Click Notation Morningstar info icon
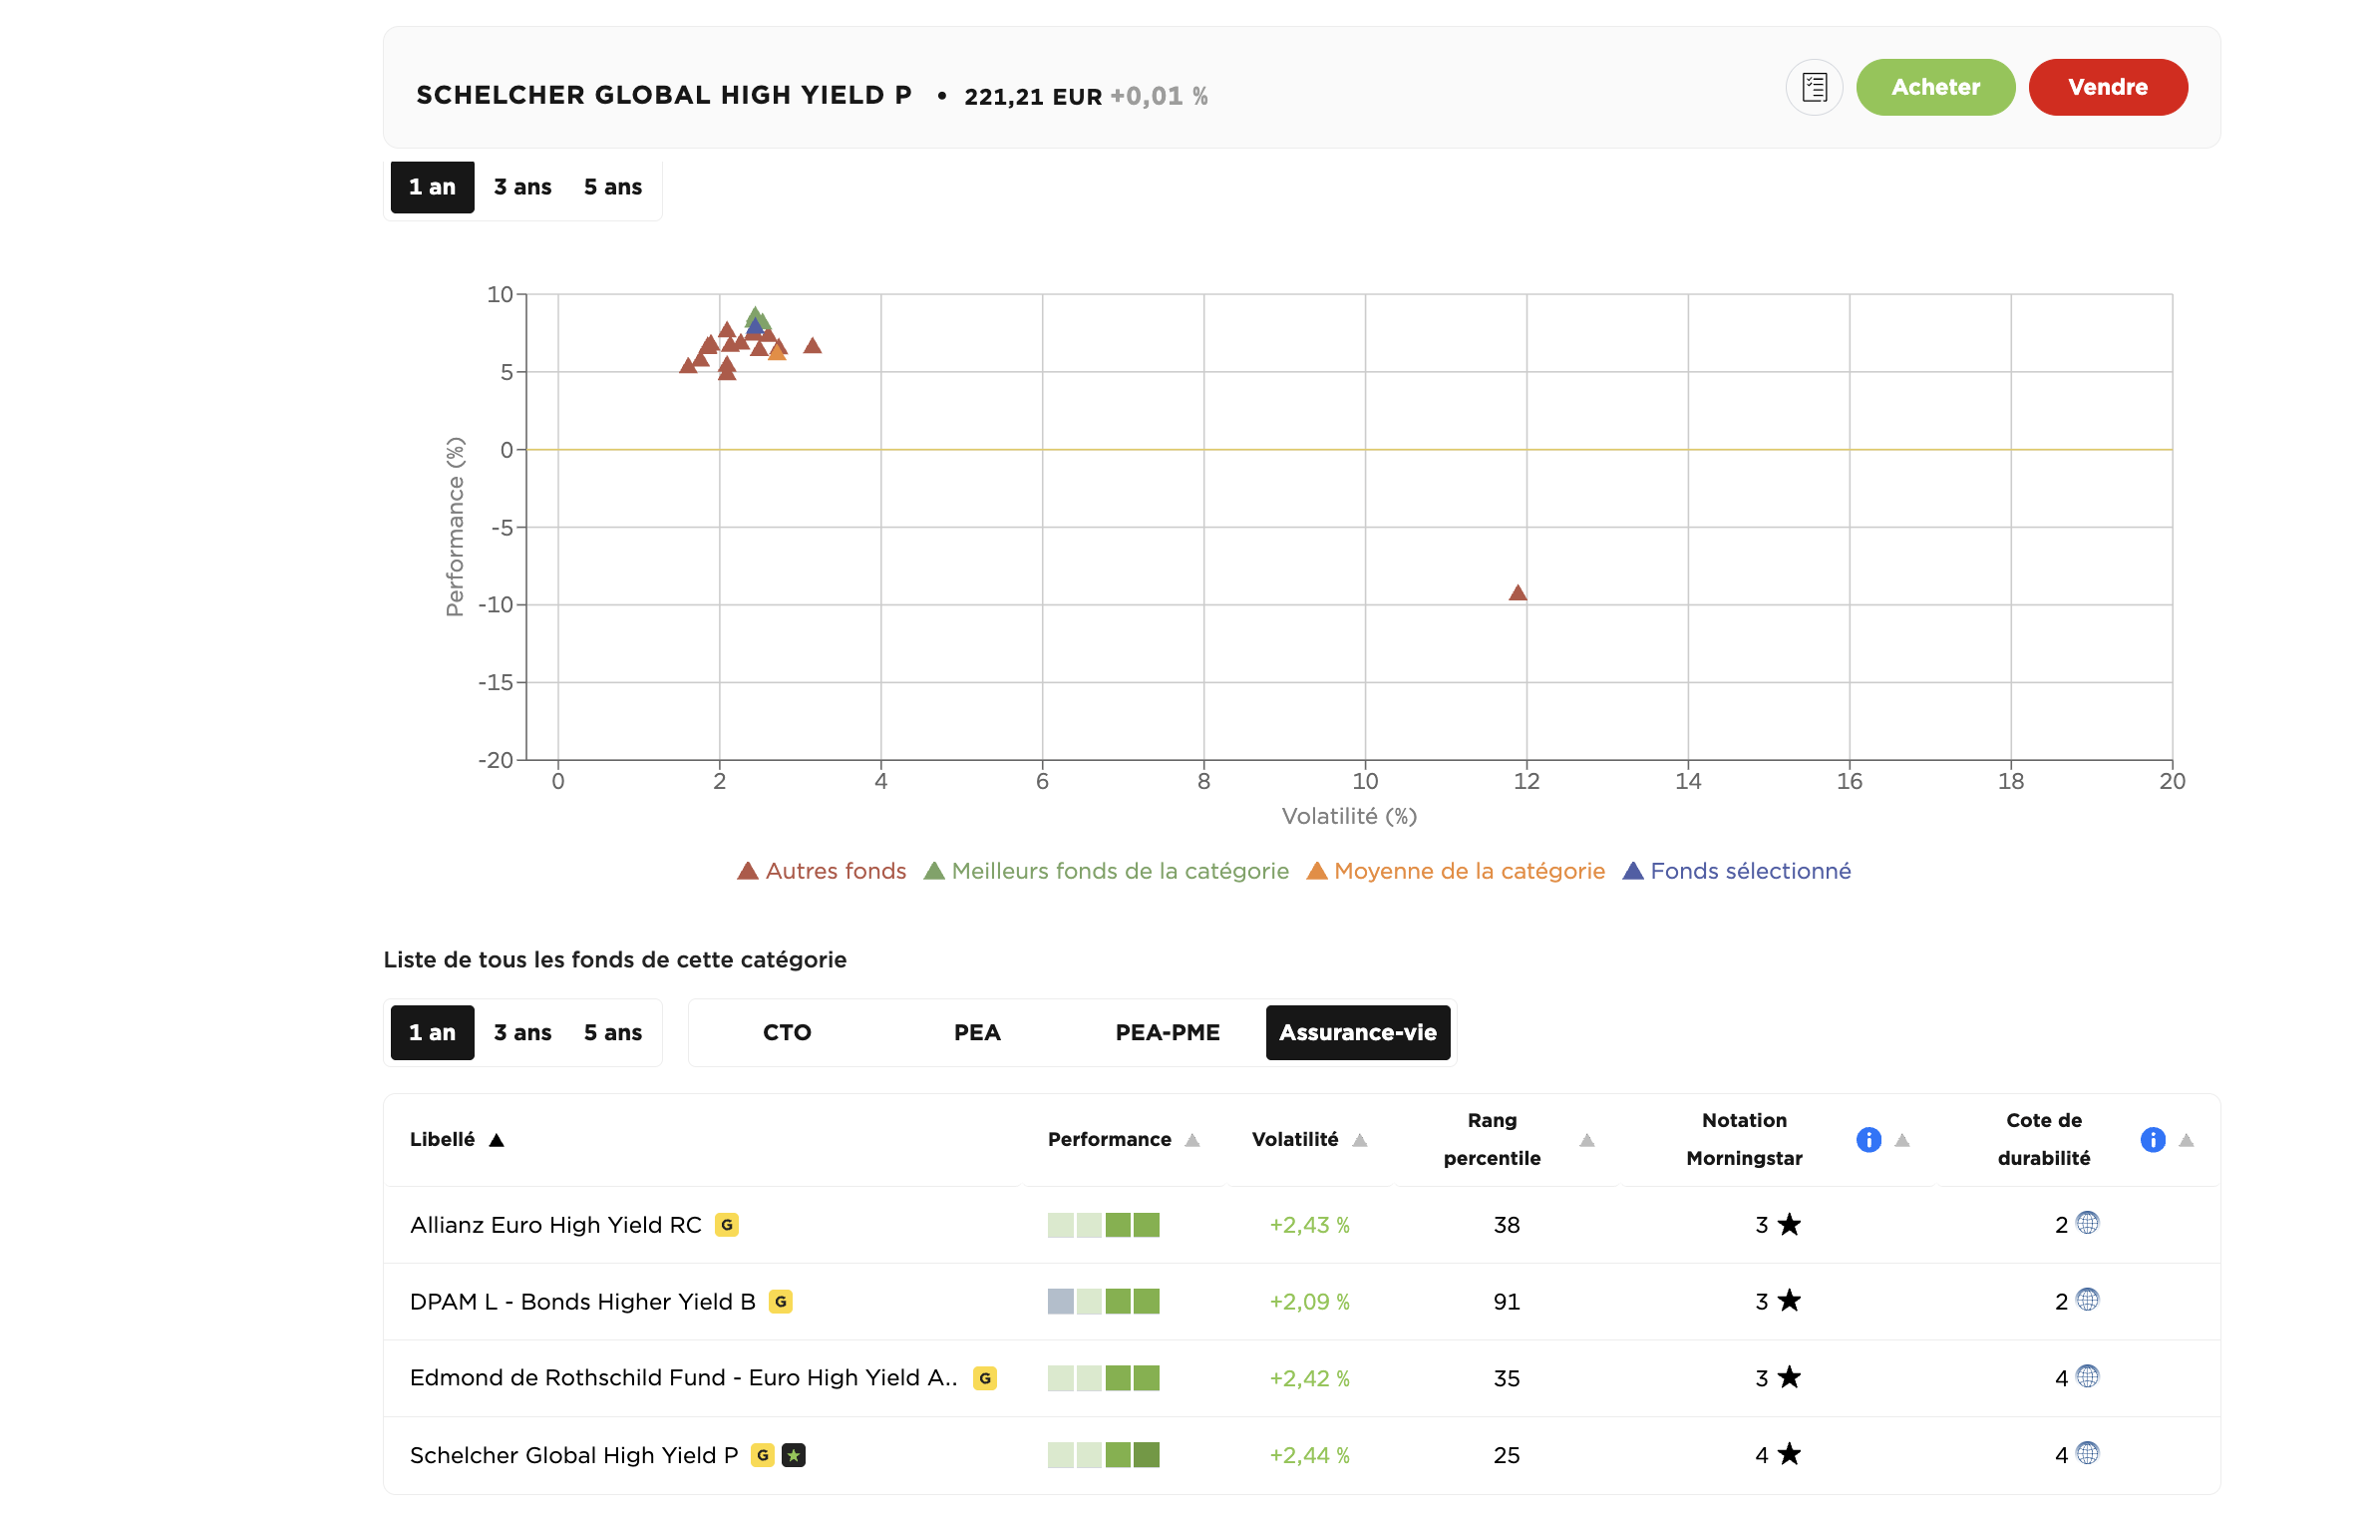Image resolution: width=2373 pixels, height=1520 pixels. (1868, 1139)
